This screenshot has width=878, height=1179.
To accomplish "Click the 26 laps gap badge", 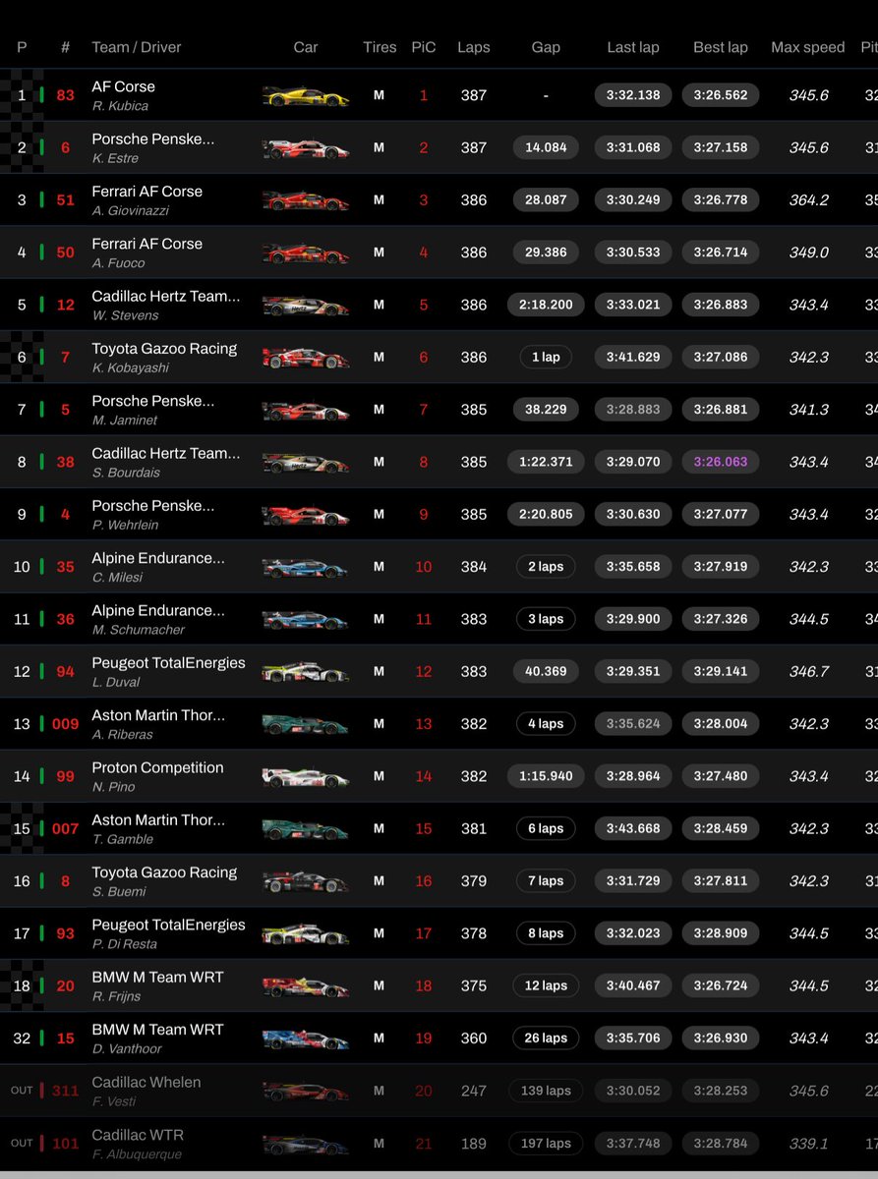I will (546, 1038).
